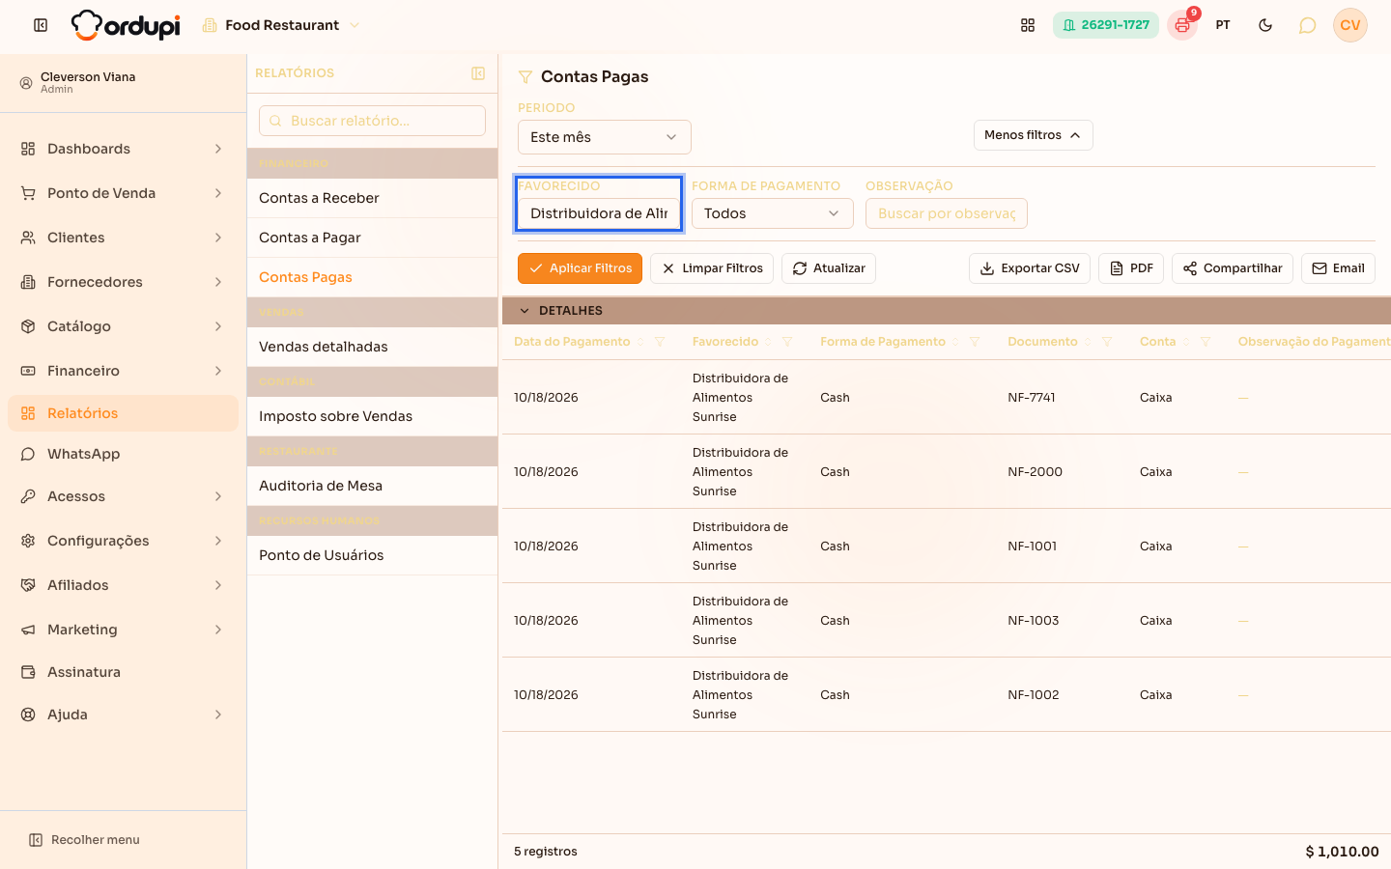1391x869 pixels.
Task: Filter the Forma de Pagamento column
Action: click(x=975, y=342)
